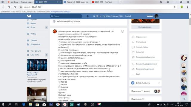Reload the current page

(x=15, y=7)
